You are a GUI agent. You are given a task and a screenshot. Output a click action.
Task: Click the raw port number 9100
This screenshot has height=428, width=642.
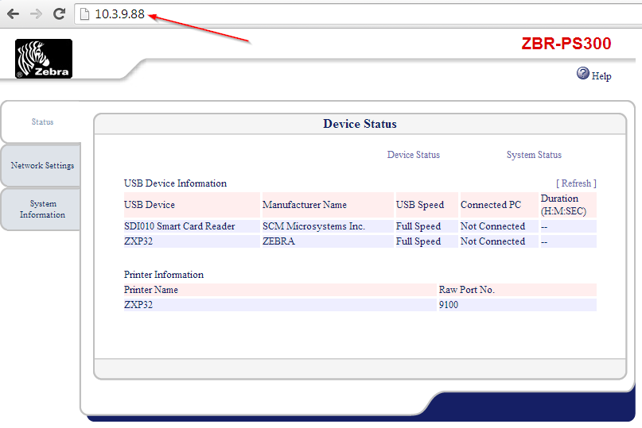[x=449, y=305]
